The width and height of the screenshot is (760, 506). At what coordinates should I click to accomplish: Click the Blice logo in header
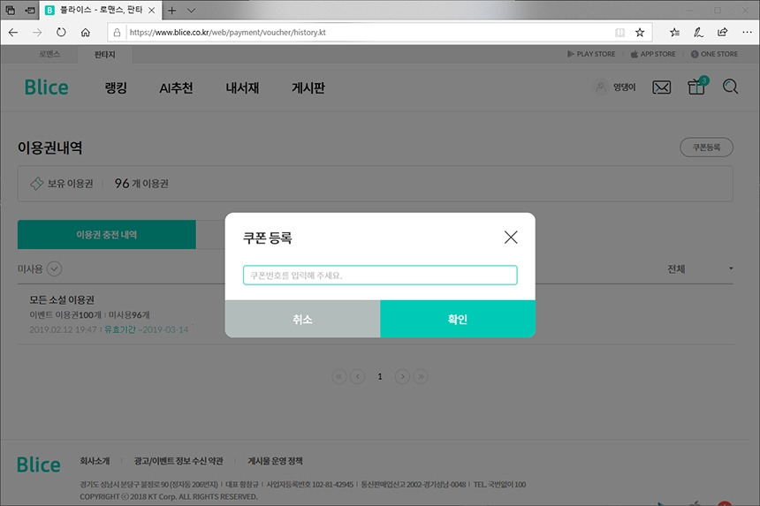47,87
